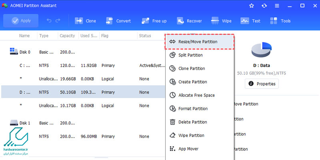Open Properties for D: Data

262,84
